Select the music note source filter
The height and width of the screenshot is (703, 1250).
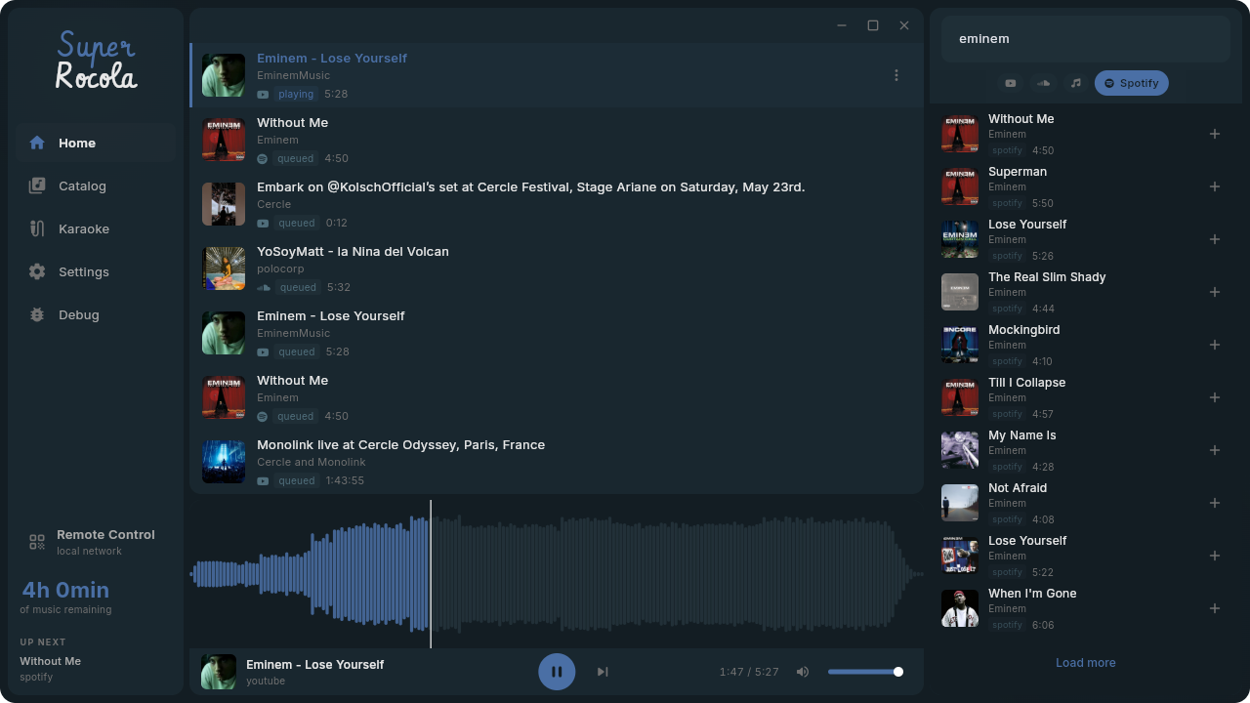tap(1075, 83)
